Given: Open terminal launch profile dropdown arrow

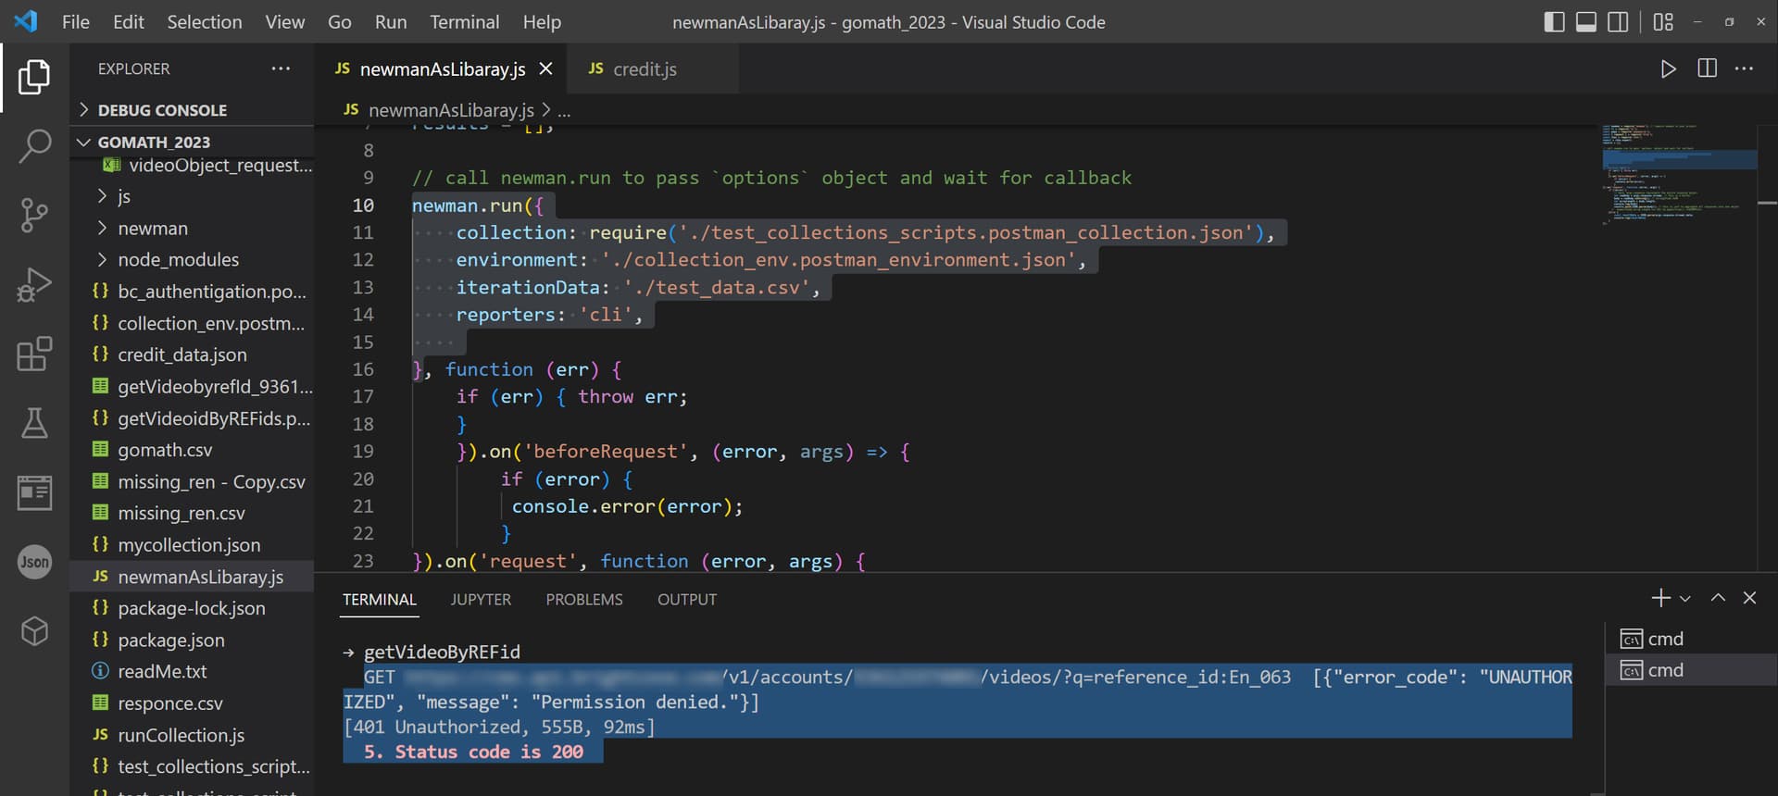Looking at the screenshot, I should [1685, 599].
